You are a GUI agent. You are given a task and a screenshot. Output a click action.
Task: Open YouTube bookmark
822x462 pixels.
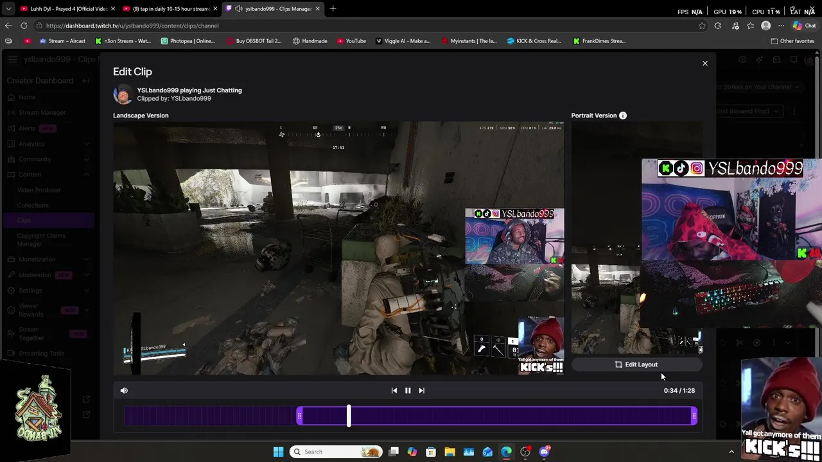tap(351, 41)
